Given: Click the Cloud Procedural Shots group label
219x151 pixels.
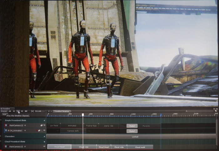Looking at the screenshot, I should [15, 142].
